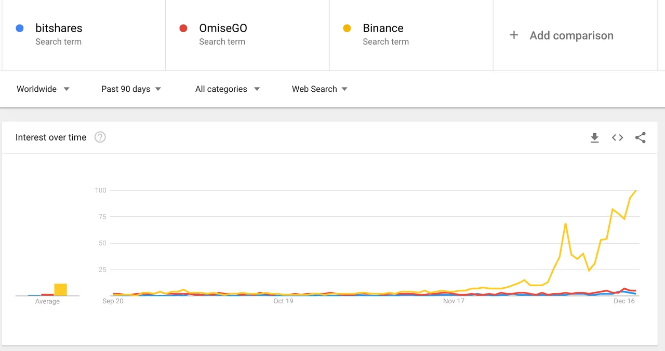Expand the Past 90 days dropdown
Image resolution: width=665 pixels, height=351 pixels.
click(x=131, y=89)
